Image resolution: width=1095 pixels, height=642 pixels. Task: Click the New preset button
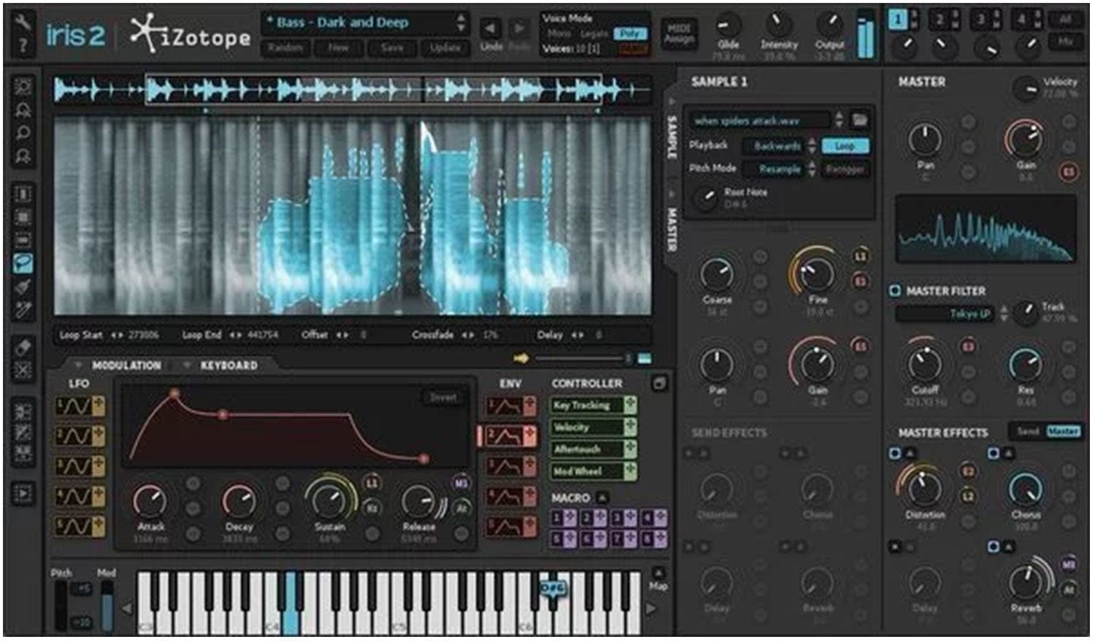tap(338, 48)
